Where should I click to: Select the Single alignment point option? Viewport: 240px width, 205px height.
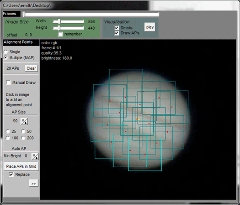(x=5, y=52)
